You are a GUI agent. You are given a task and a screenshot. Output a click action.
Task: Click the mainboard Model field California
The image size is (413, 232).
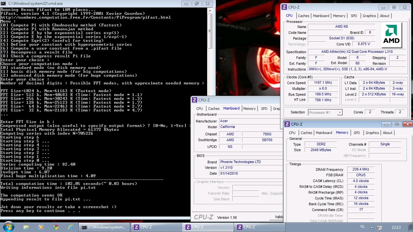coord(251,127)
